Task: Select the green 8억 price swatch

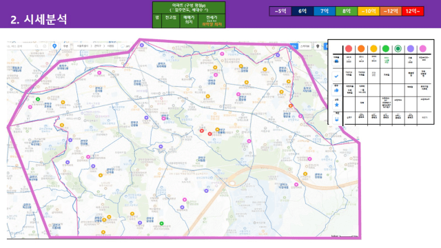Action: (347, 11)
